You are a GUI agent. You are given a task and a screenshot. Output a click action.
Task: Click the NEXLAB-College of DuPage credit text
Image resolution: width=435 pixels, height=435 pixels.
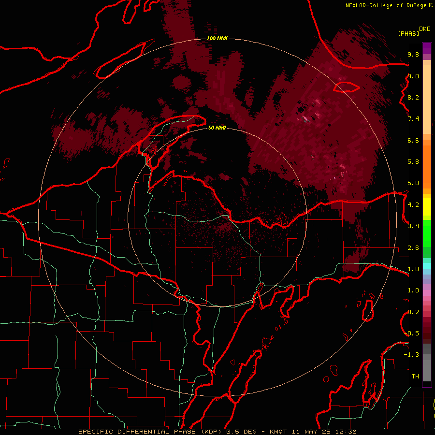[386, 5]
